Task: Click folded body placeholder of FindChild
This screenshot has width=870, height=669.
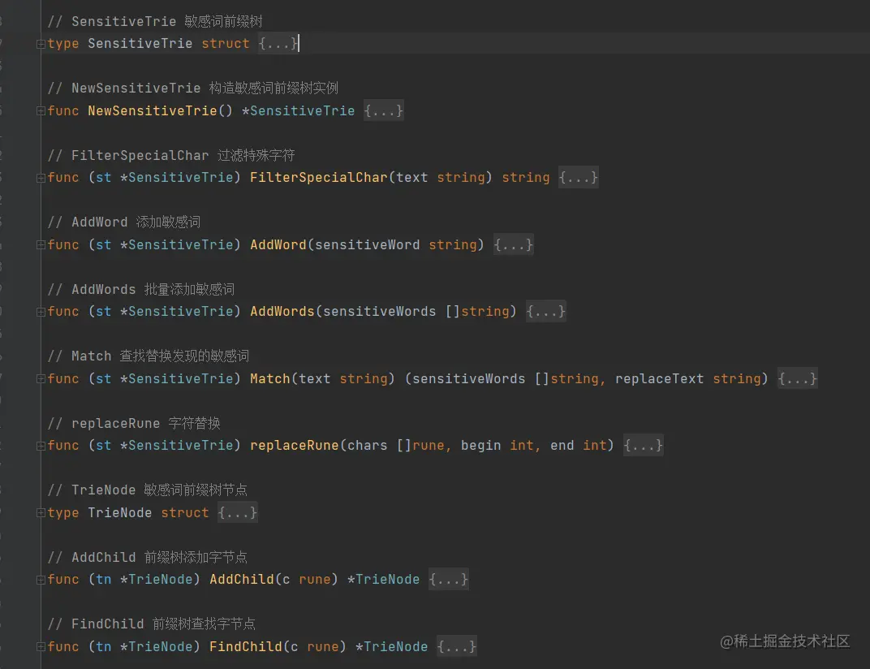Action: (x=457, y=646)
